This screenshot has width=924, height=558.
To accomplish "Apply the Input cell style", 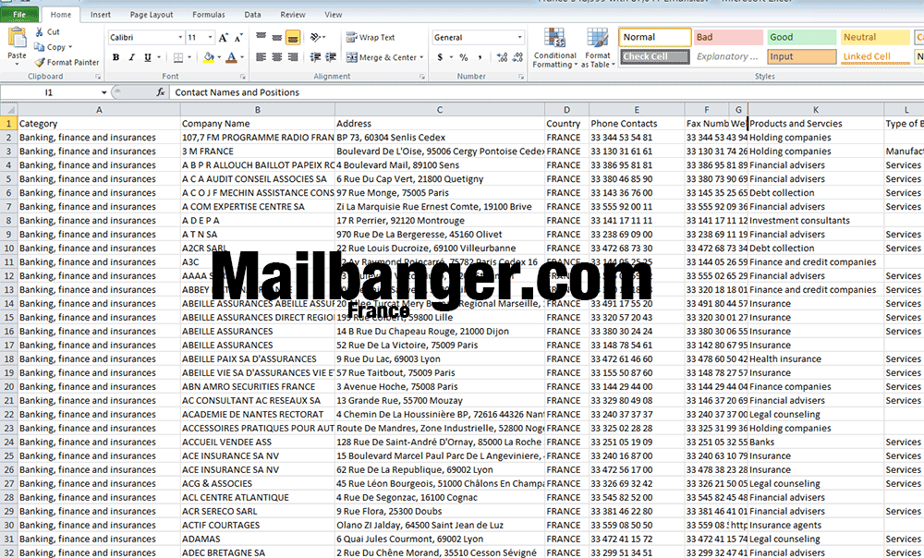I will (x=801, y=56).
